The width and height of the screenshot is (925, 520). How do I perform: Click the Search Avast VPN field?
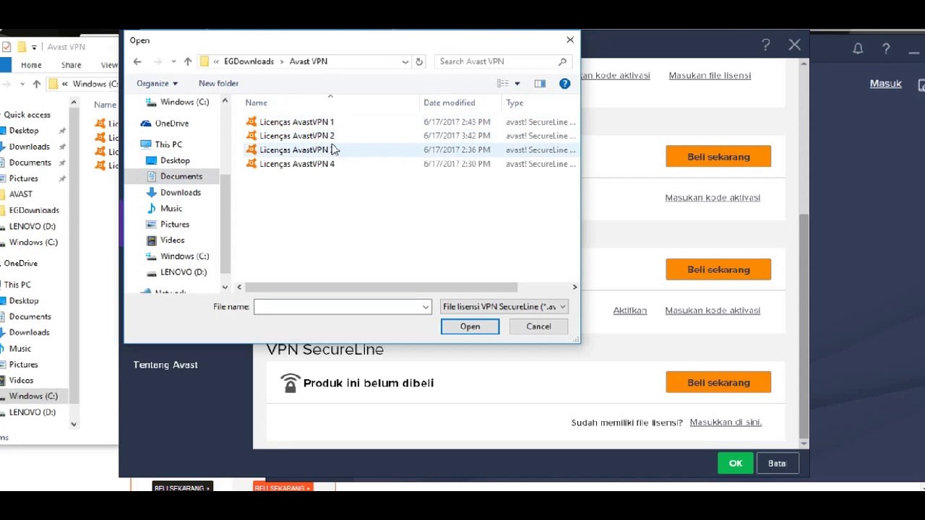pyautogui.click(x=497, y=61)
